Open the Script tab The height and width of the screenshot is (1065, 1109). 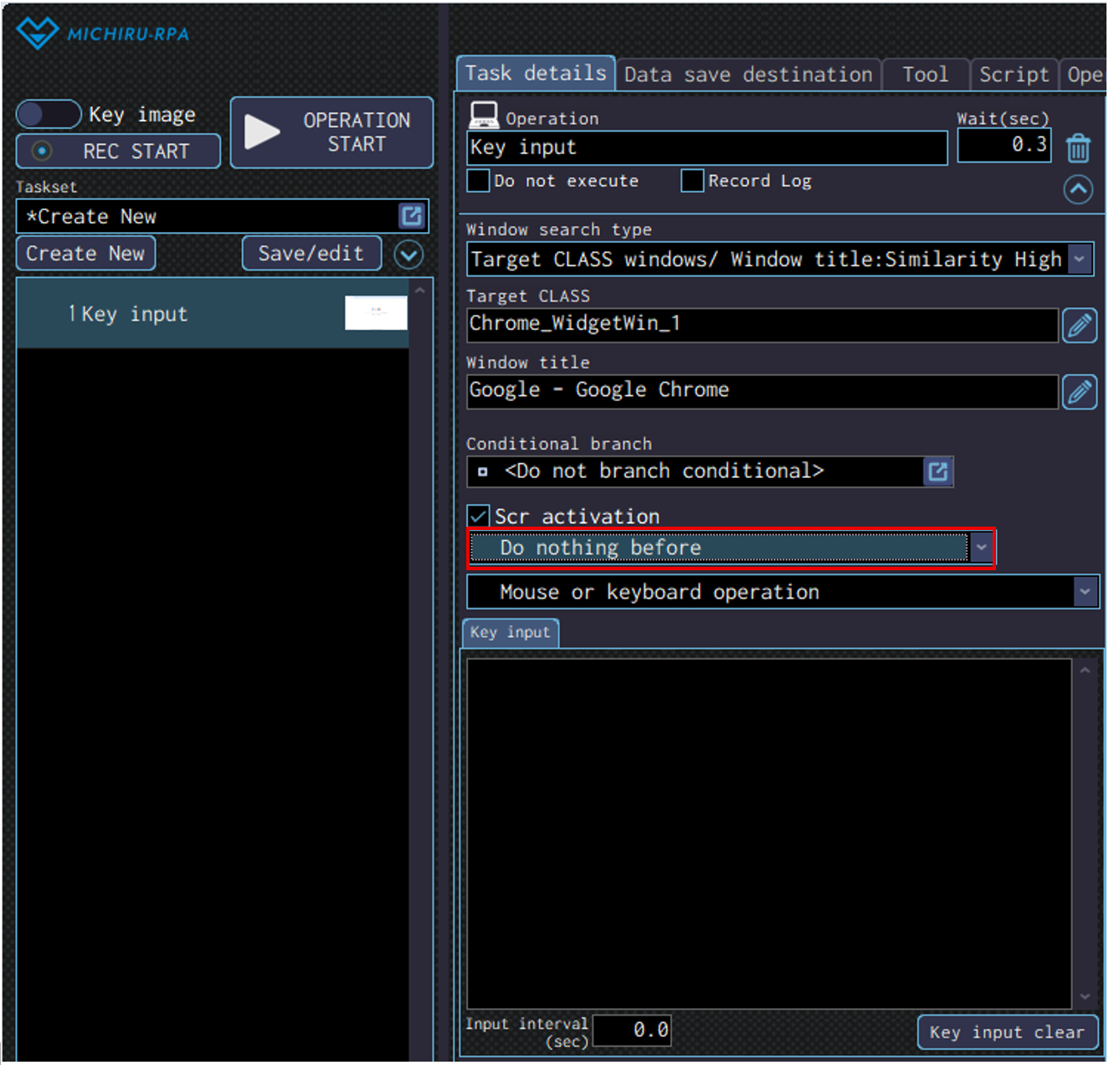tap(1013, 75)
